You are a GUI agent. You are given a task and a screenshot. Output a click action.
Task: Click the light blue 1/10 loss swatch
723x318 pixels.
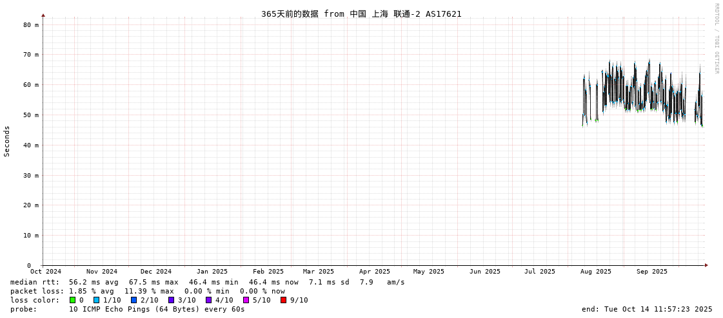click(96, 300)
